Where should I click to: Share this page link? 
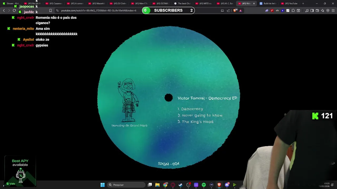pyautogui.click(x=228, y=10)
